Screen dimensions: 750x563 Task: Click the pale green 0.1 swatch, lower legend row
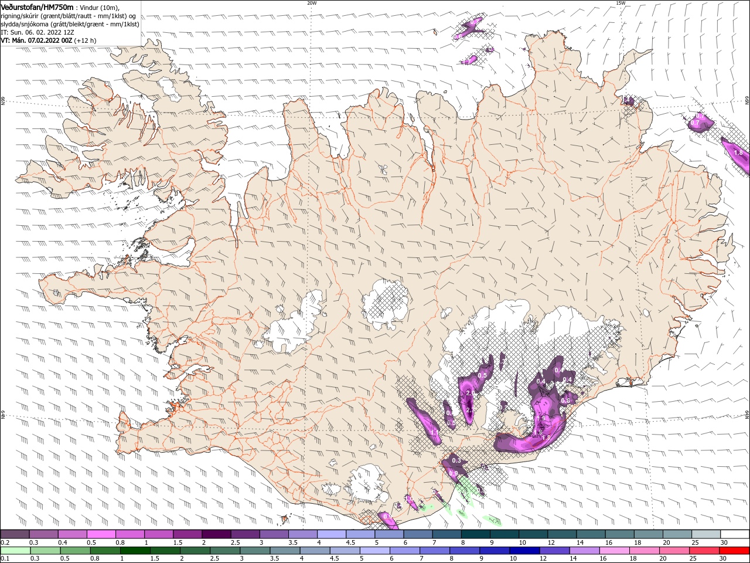point(16,551)
